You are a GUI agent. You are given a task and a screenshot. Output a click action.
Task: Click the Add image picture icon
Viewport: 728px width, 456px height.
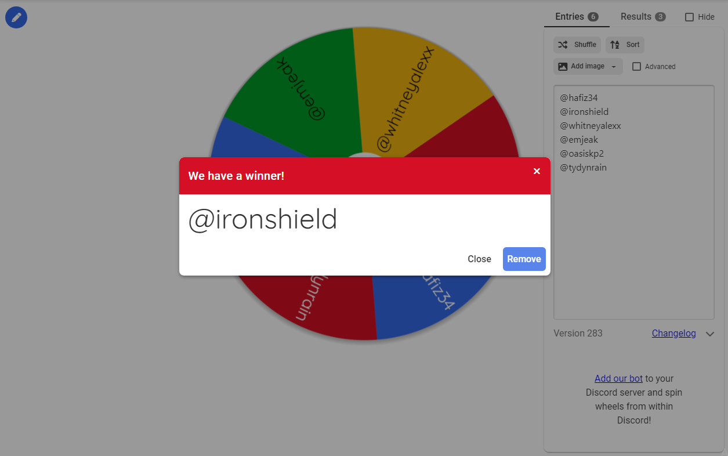coord(563,67)
